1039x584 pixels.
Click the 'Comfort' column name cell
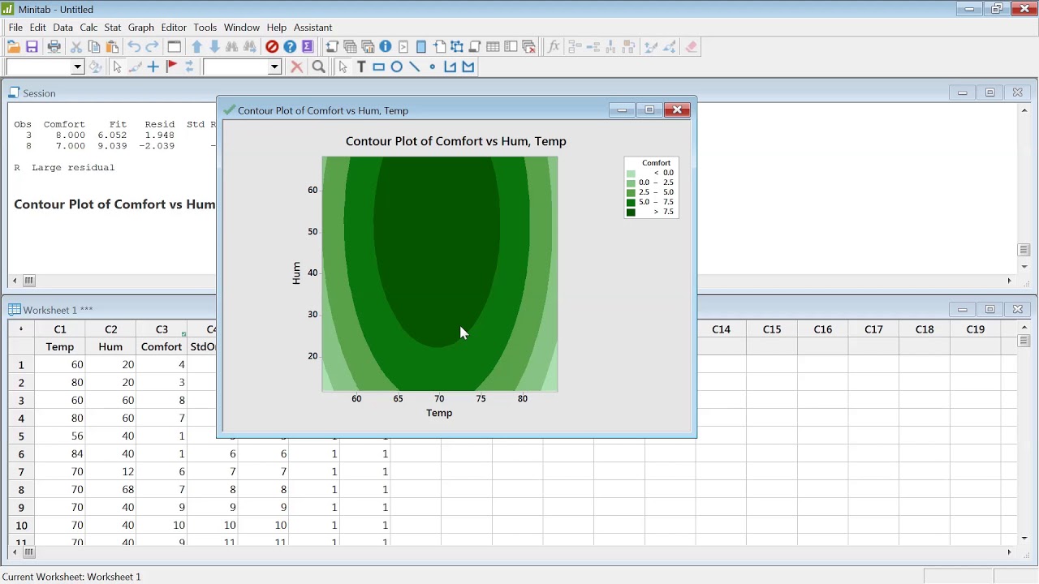point(162,347)
